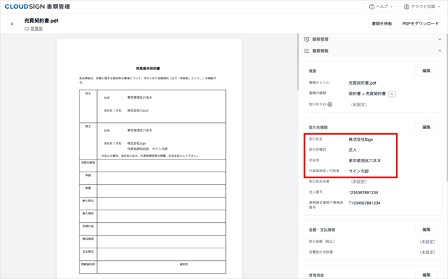
Task: Click the 納入期日 row label in document
Action: pos(88,201)
